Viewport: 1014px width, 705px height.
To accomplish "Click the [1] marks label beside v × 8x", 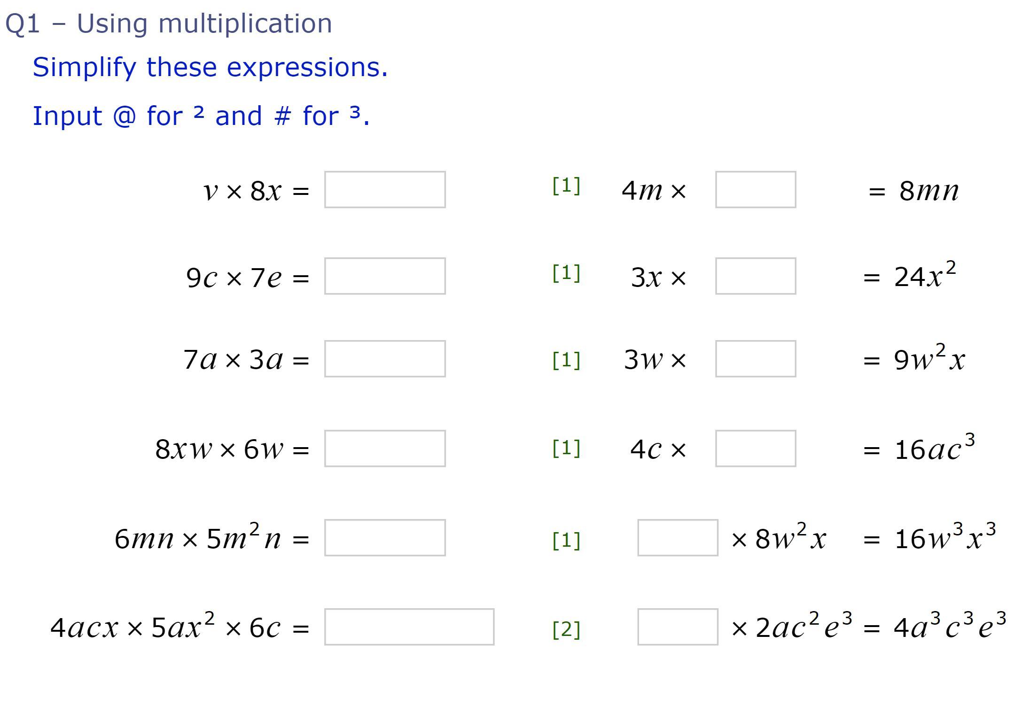I will (566, 186).
